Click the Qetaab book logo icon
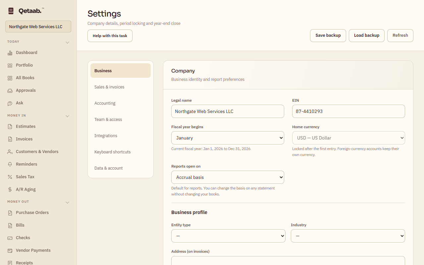The width and height of the screenshot is (424, 265). click(11, 11)
